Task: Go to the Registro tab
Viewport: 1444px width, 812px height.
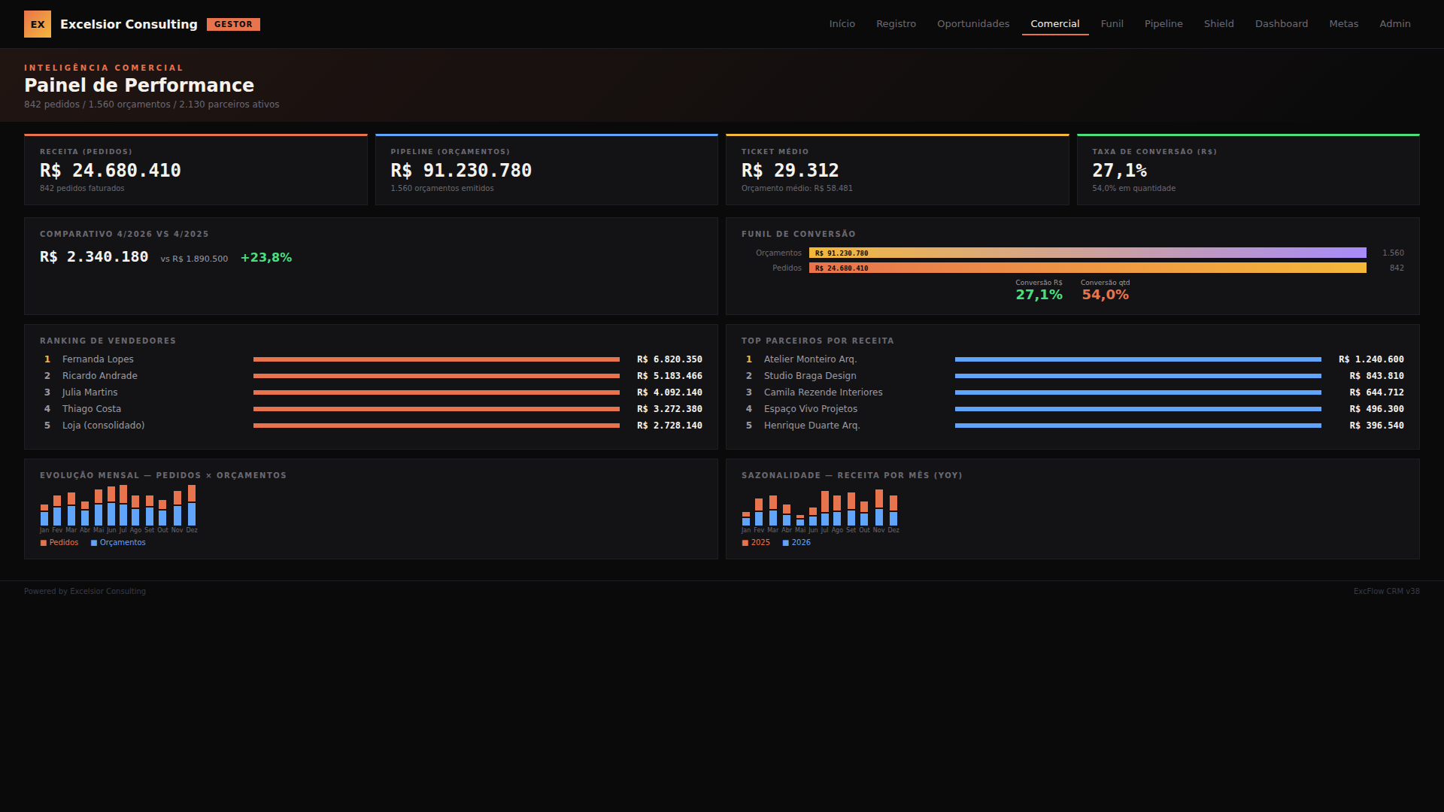Action: tap(896, 24)
